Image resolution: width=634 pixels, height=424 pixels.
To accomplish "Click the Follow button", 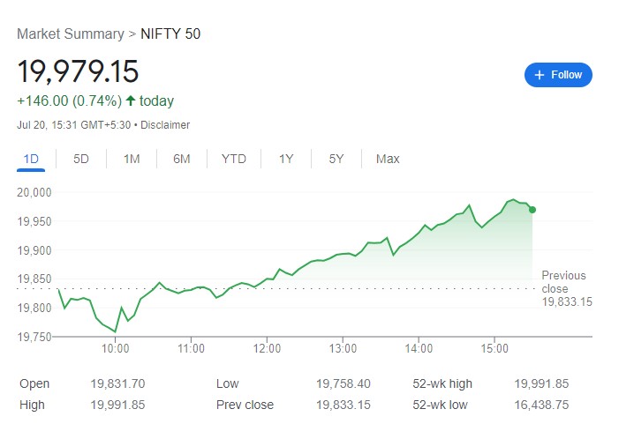I will (558, 75).
